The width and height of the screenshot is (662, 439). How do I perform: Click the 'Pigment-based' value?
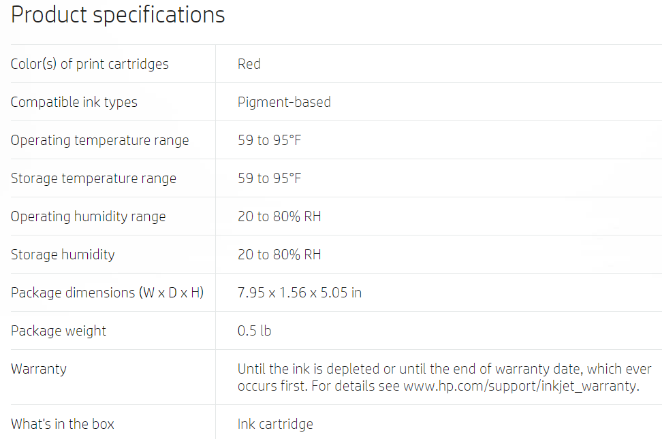click(284, 102)
